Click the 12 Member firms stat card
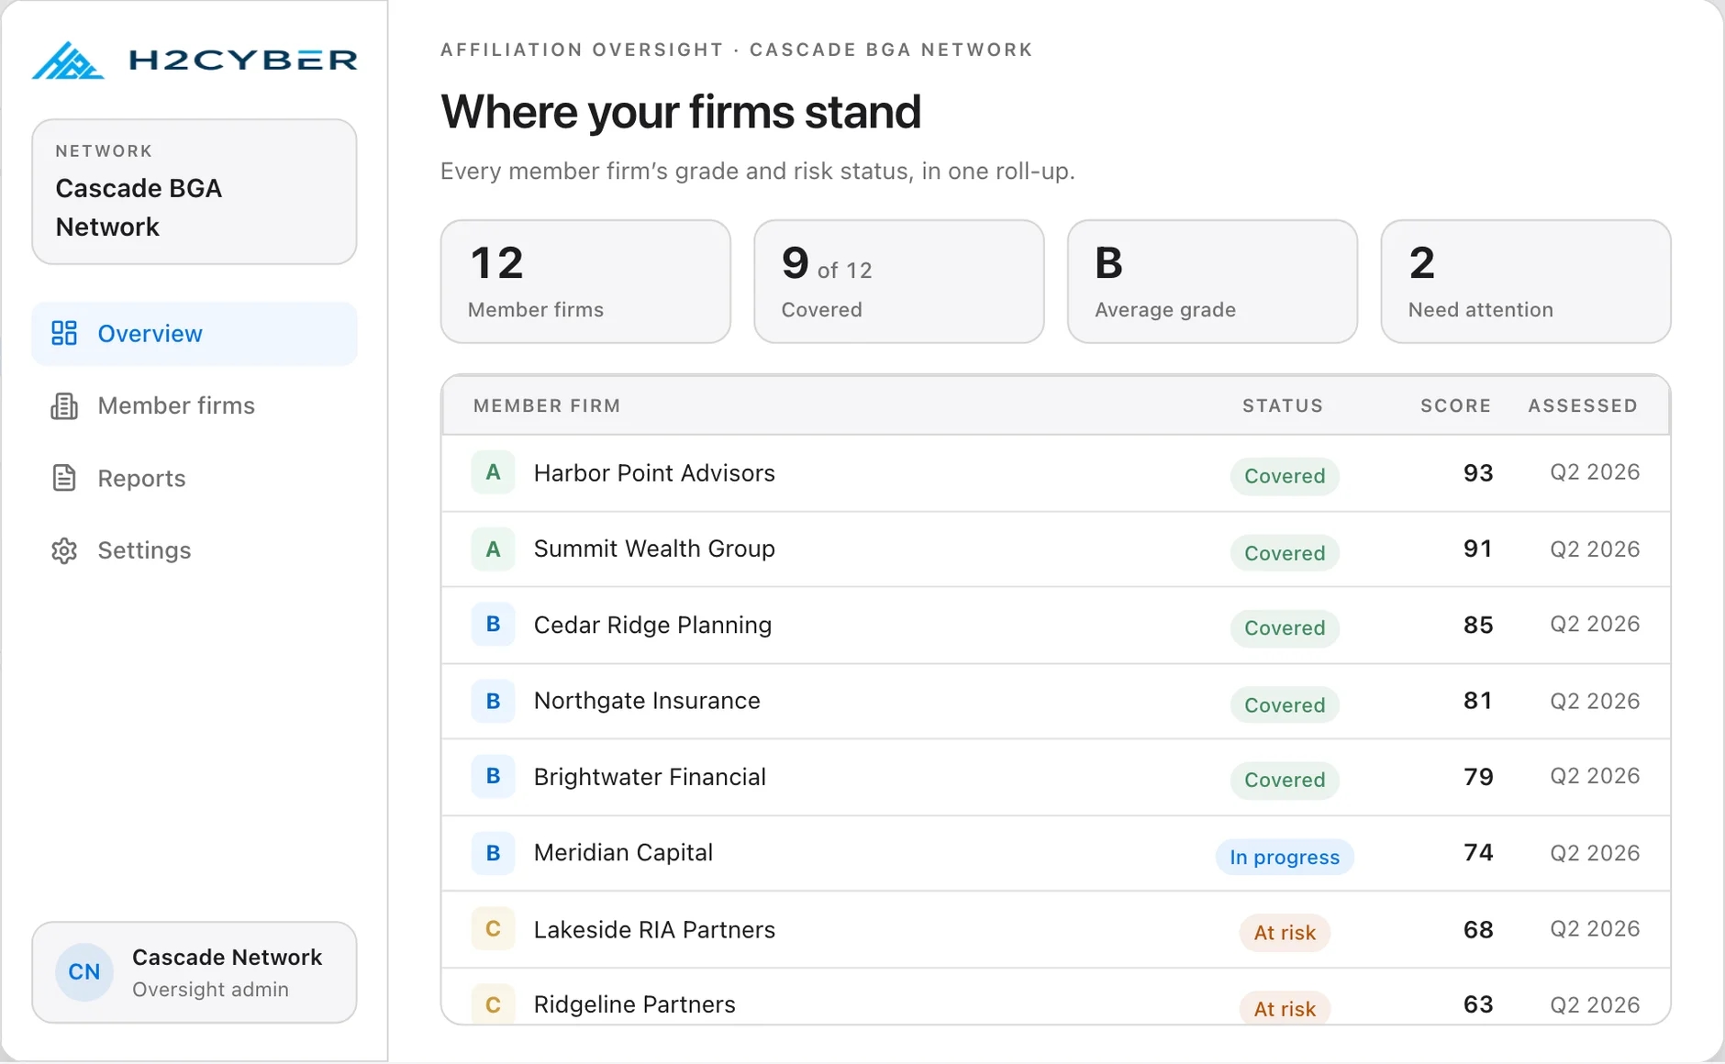Viewport: 1725px width, 1064px height. tap(585, 282)
